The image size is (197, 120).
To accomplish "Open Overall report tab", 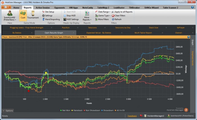I will point(178,33).
